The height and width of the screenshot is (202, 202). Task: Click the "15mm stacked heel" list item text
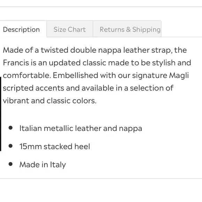pos(55,147)
